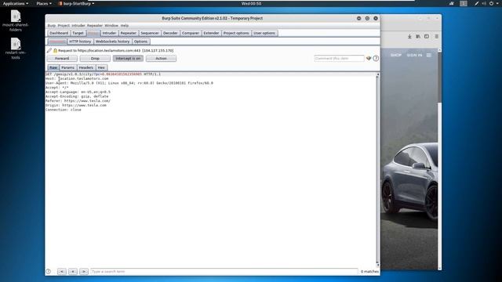The image size is (502, 282).
Task: Switch to the WebSockets history sub-tab
Action: 112,42
